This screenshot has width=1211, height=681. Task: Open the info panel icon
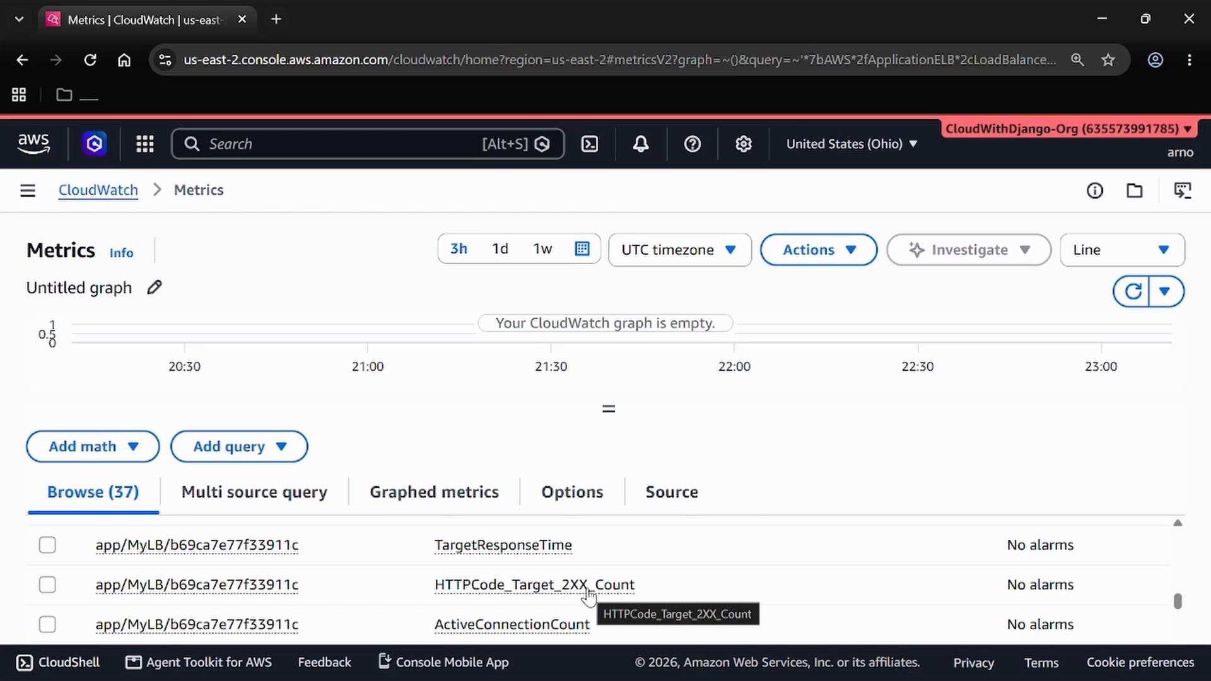pos(1095,190)
